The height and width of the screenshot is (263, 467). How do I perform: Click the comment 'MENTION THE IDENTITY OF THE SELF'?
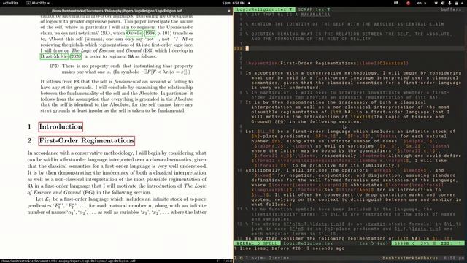click(344, 24)
